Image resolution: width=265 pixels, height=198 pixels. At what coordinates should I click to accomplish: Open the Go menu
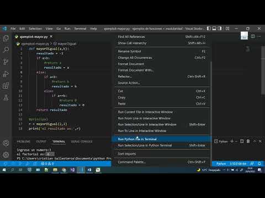pyautogui.click(x=59, y=29)
